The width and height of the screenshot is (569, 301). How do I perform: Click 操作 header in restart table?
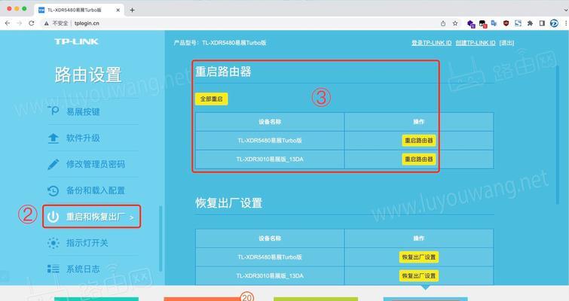[419, 122]
